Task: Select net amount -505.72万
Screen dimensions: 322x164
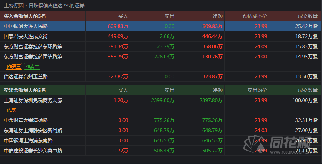Action: [x=211, y=151]
